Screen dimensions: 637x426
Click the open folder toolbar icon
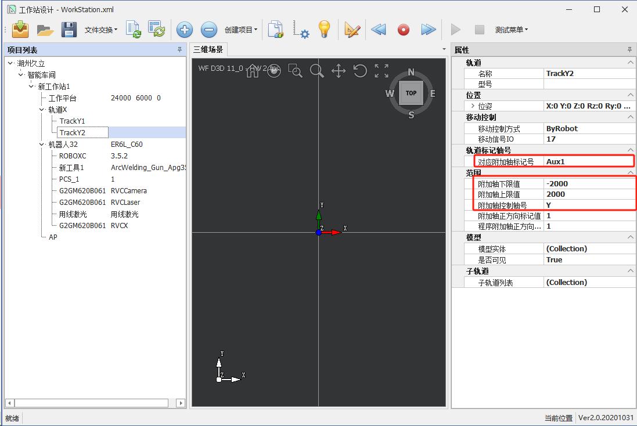45,30
